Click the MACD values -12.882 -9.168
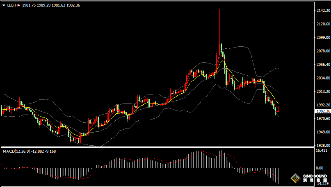Screen dimensions: 331x187 point(43,151)
